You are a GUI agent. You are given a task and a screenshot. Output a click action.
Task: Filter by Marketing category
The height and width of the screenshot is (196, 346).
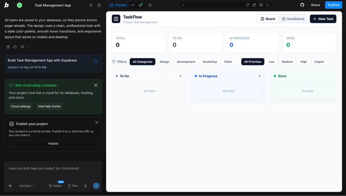tap(210, 62)
